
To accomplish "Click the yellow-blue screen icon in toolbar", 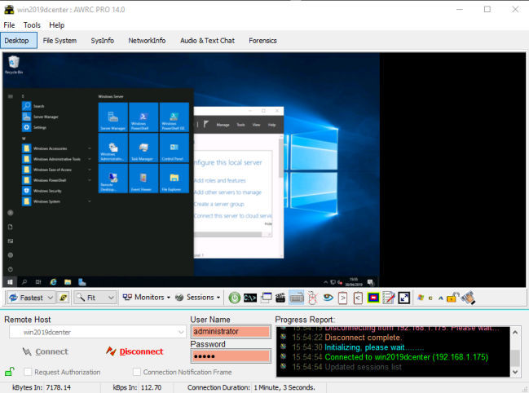I will click(x=373, y=298).
